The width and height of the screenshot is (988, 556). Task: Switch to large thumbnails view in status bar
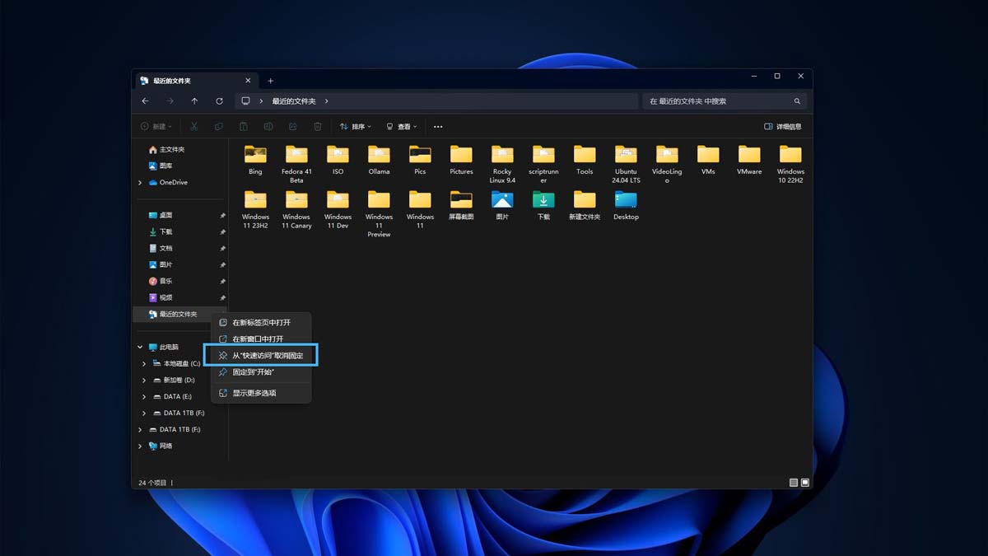(805, 483)
